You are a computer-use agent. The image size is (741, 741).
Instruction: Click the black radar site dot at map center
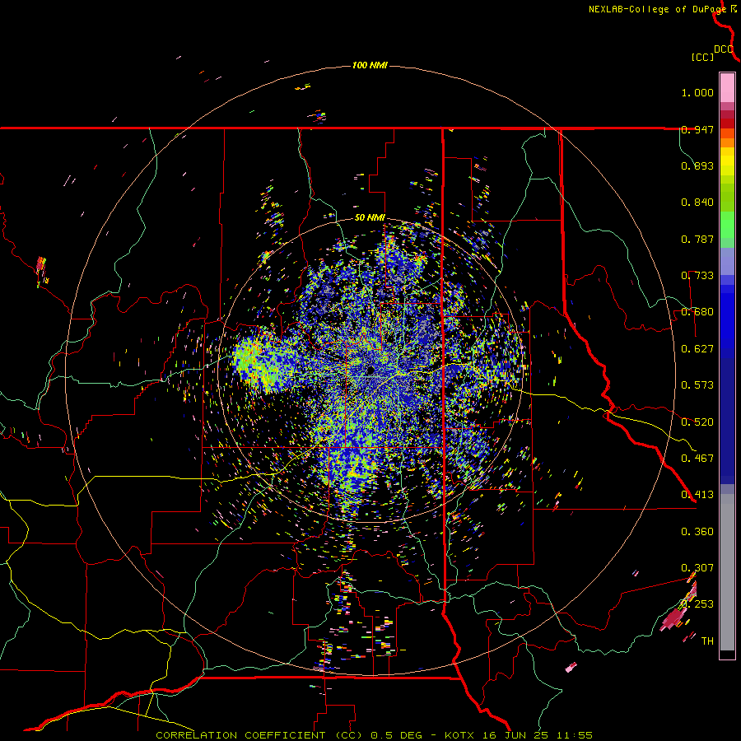[370, 370]
